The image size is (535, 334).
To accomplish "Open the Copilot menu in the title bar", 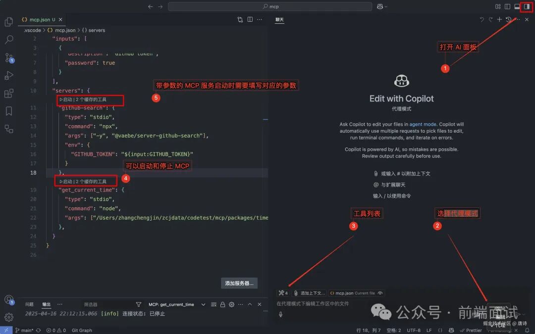I will pos(382,6).
